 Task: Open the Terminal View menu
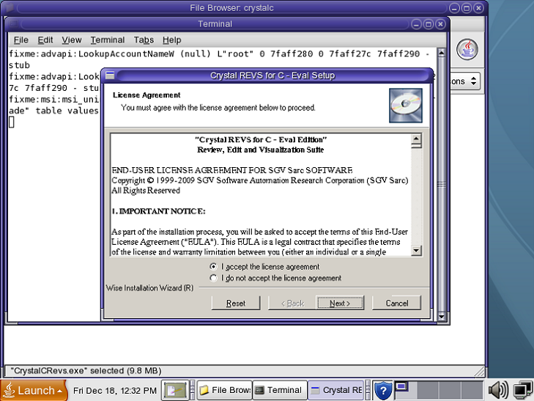click(x=72, y=40)
